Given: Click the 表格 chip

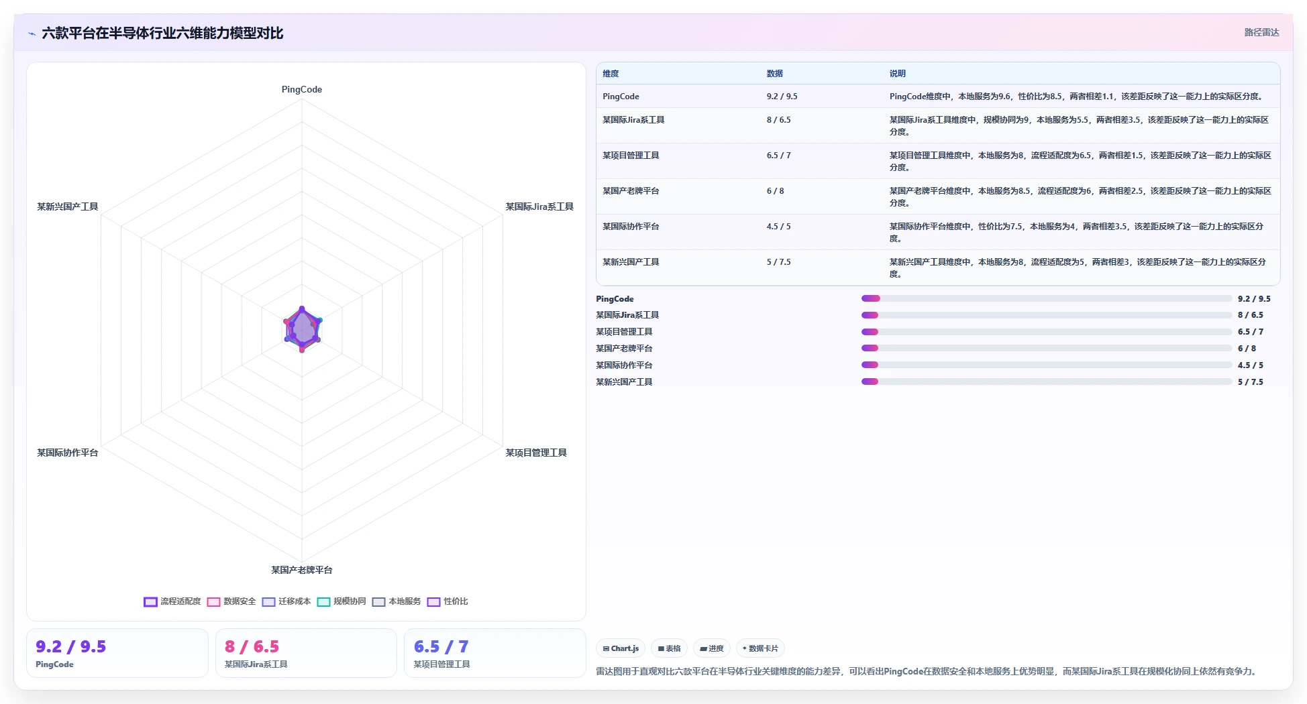Looking at the screenshot, I should pos(669,648).
